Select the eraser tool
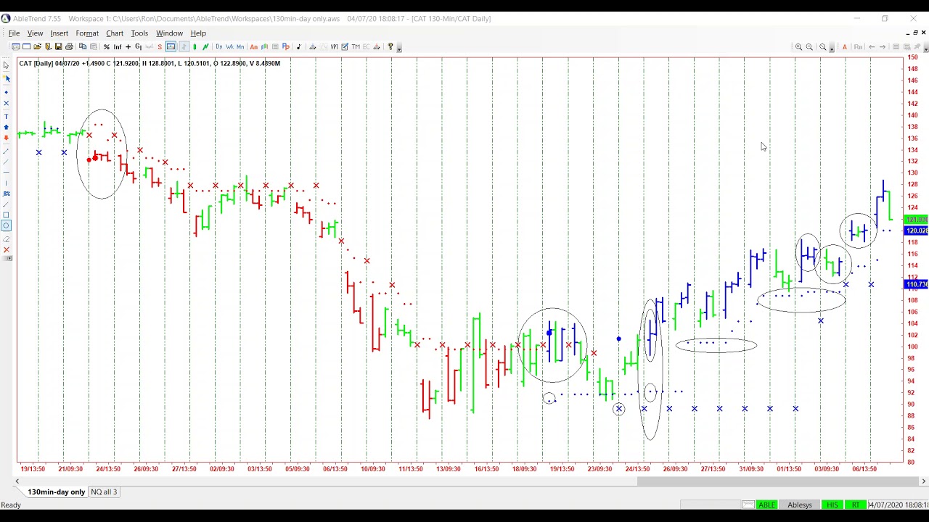Image resolution: width=929 pixels, height=522 pixels. [x=6, y=239]
